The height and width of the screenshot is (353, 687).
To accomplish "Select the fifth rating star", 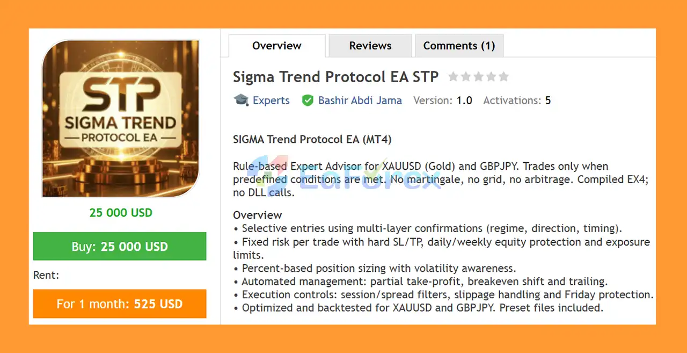I will pyautogui.click(x=503, y=76).
